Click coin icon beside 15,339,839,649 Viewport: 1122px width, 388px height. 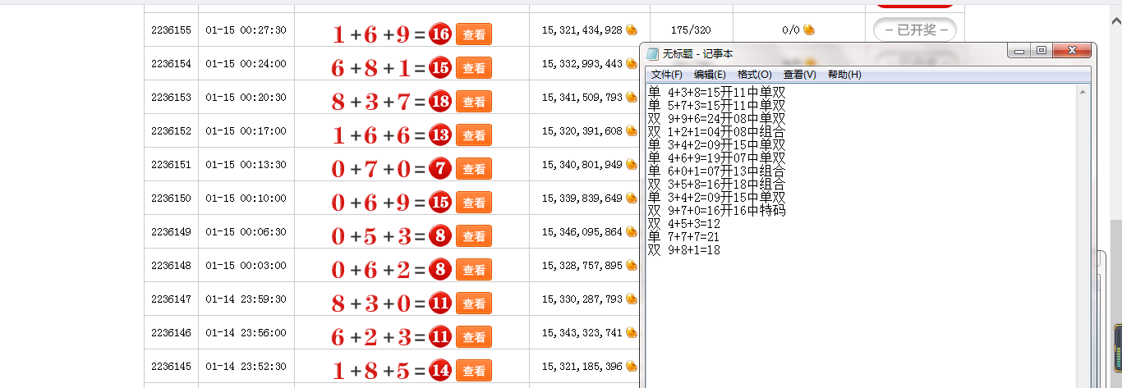[632, 198]
